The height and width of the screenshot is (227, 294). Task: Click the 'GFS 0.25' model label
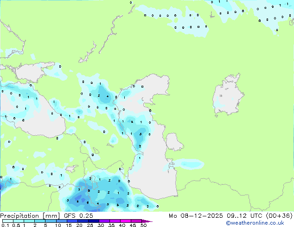point(78,216)
